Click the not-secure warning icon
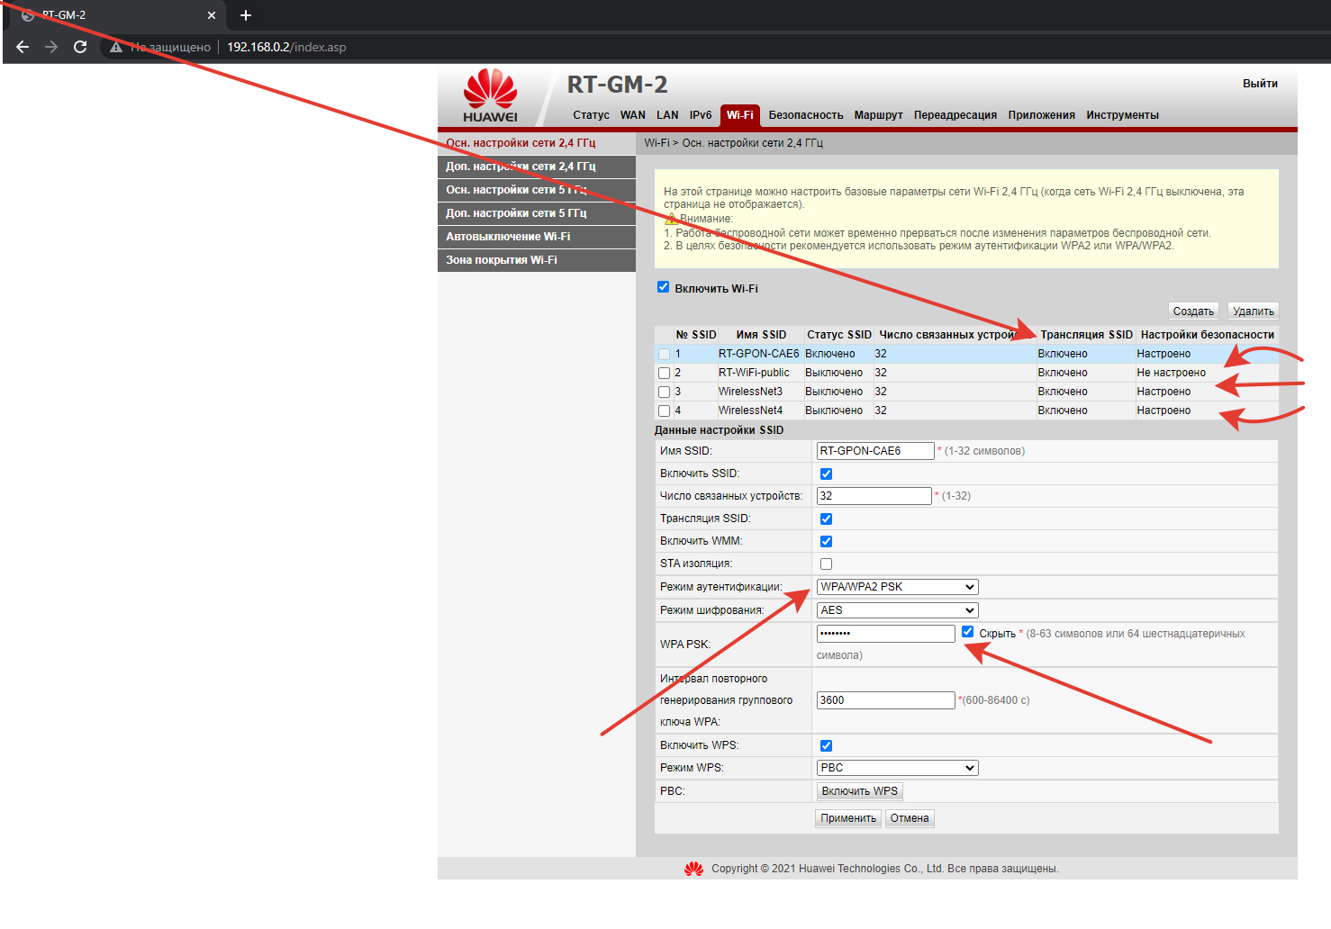Image resolution: width=1331 pixels, height=929 pixels. pyautogui.click(x=116, y=47)
